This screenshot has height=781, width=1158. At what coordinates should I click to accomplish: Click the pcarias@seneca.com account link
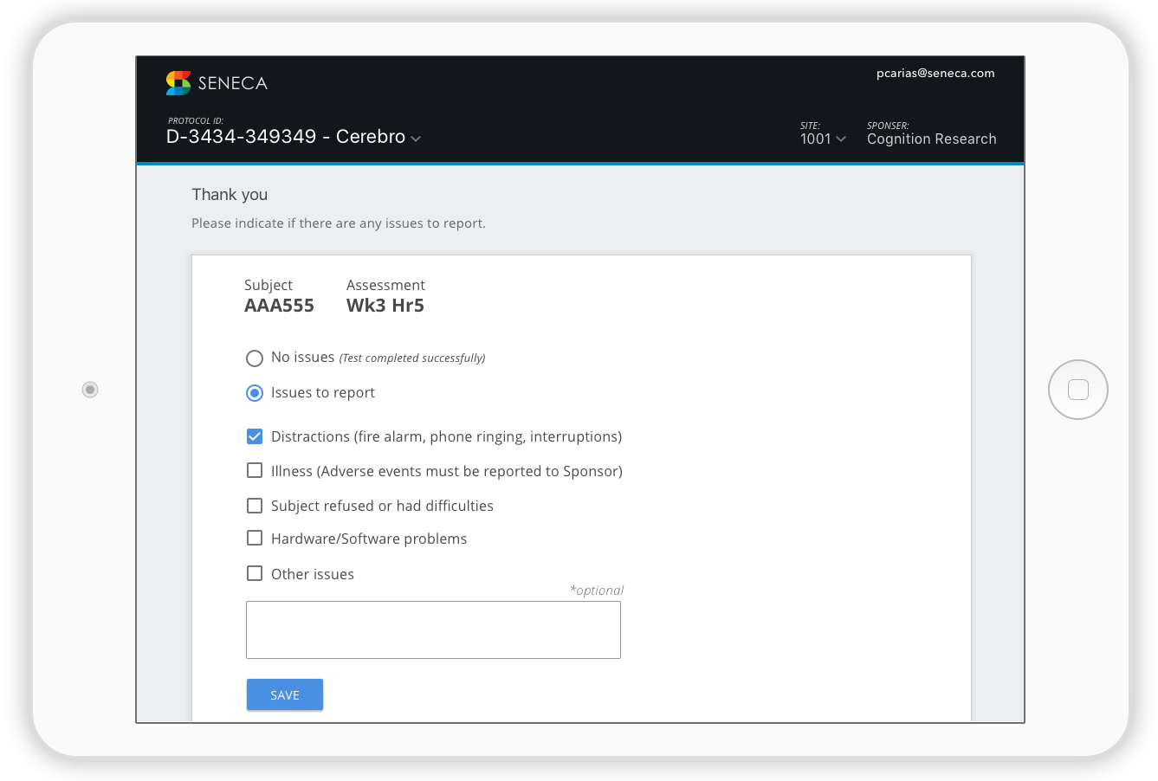point(935,73)
